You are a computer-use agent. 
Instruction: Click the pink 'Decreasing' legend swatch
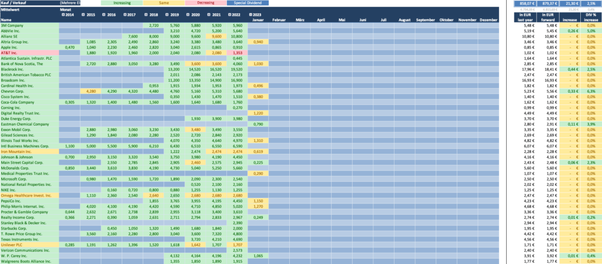pyautogui.click(x=205, y=3)
